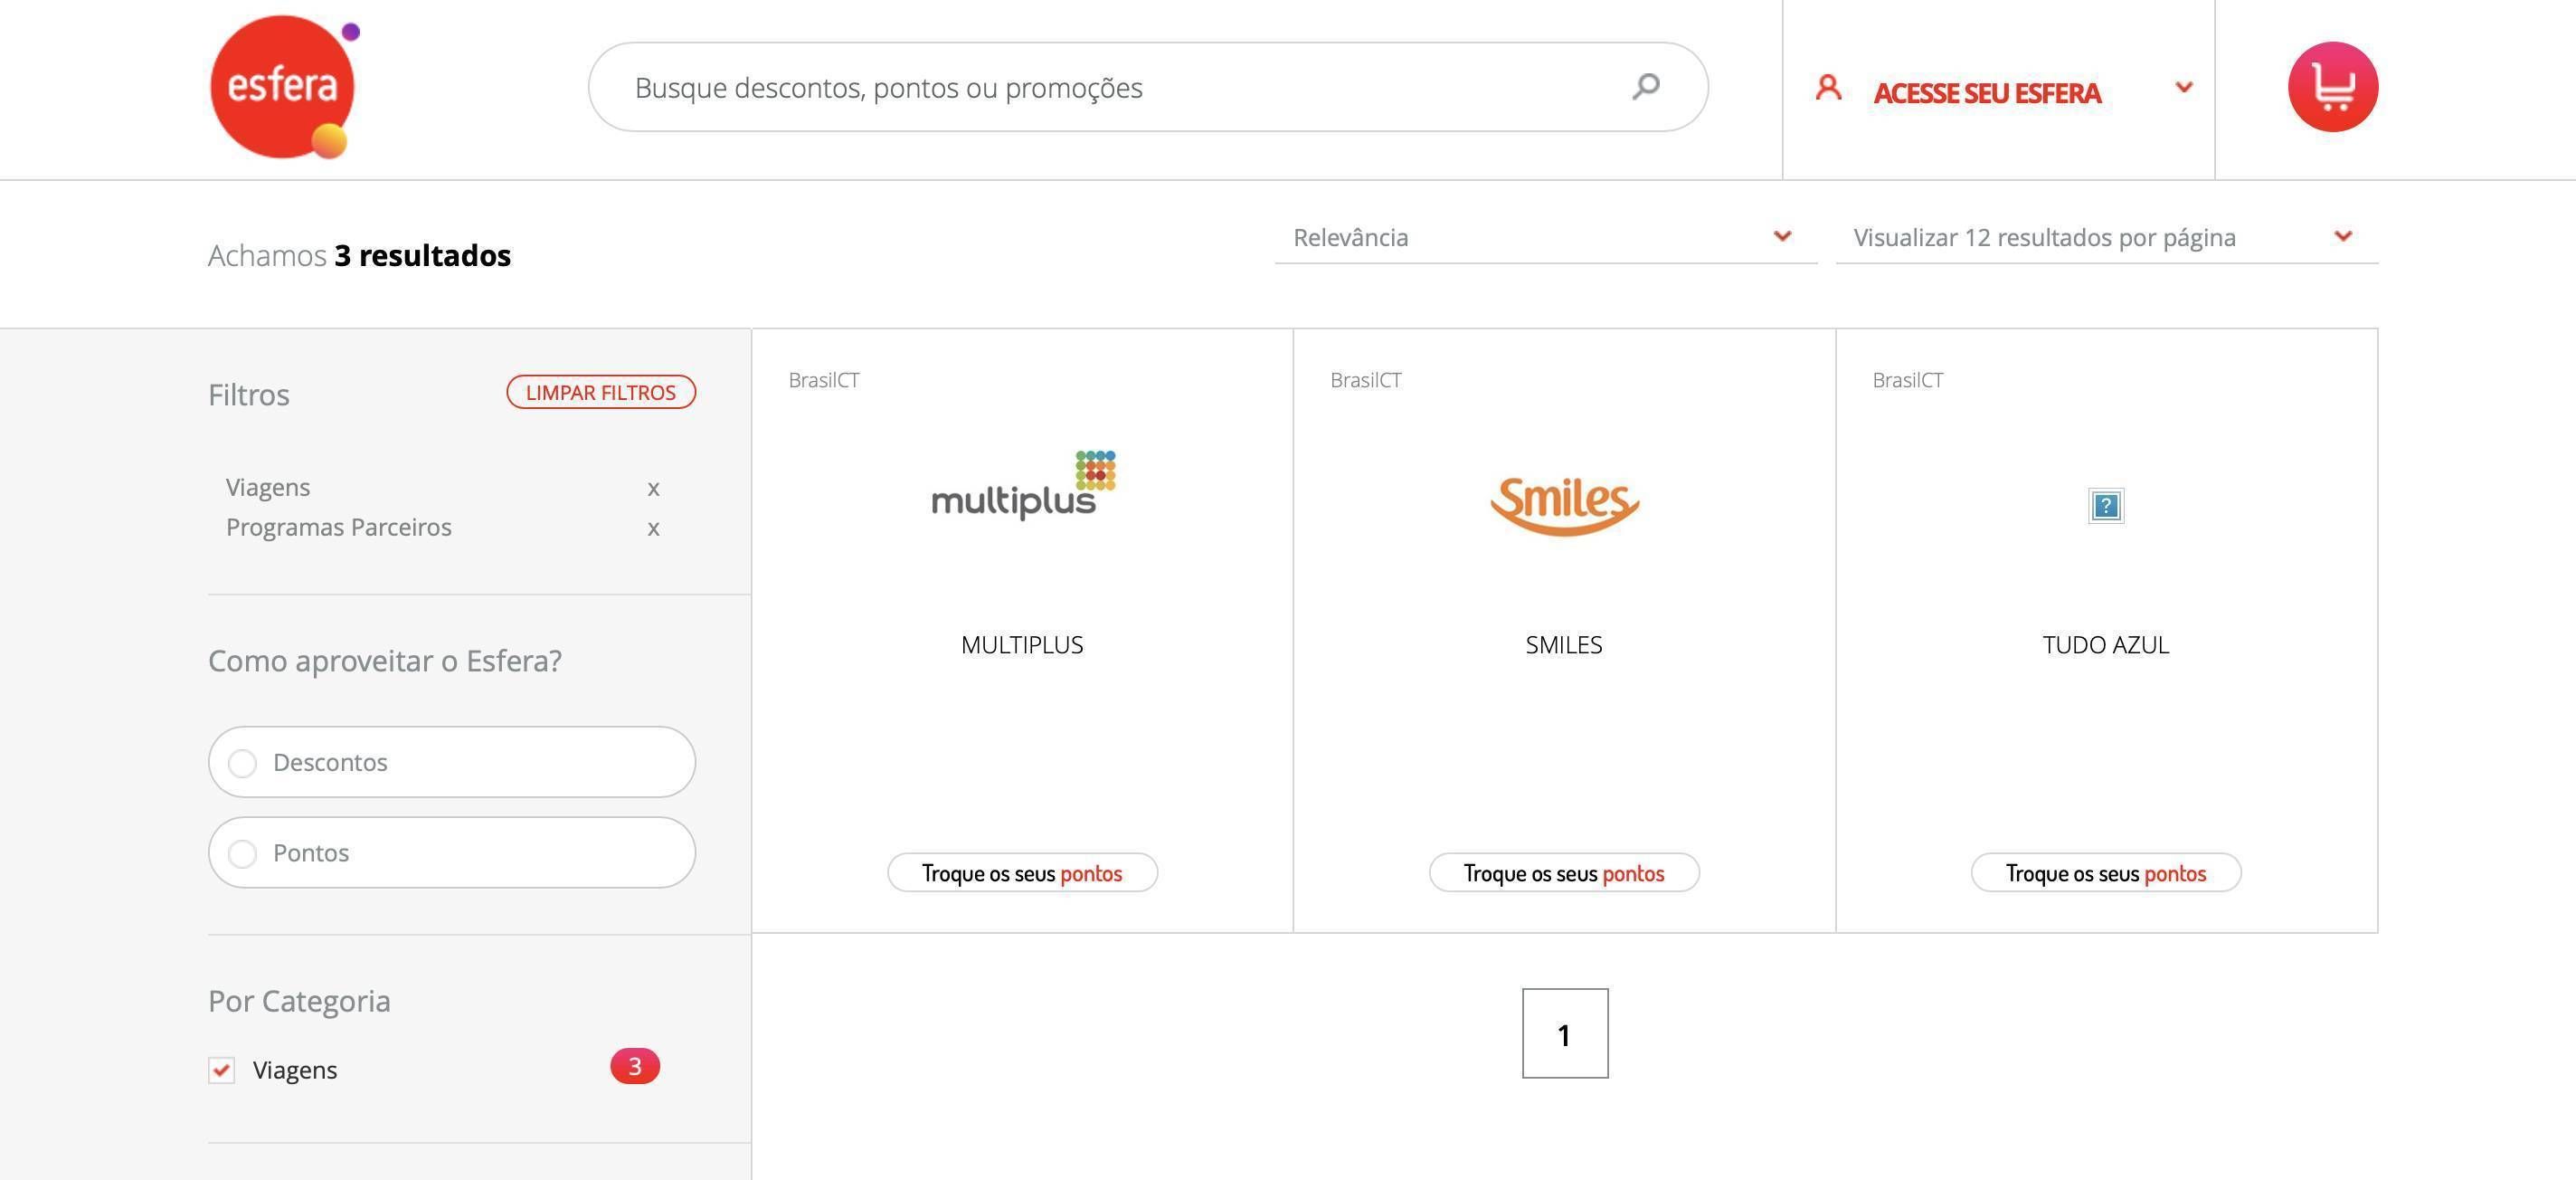Screen dimensions: 2576x1180
Task: Open the TUDO AZUL product title
Action: point(2106,644)
